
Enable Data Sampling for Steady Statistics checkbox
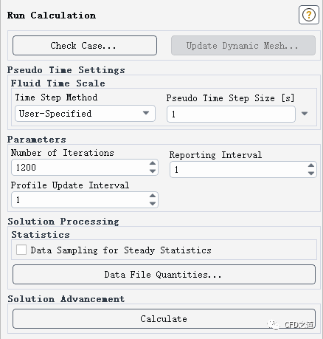pyautogui.click(x=21, y=250)
